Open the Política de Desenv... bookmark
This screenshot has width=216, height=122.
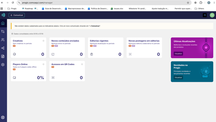pos(98,9)
